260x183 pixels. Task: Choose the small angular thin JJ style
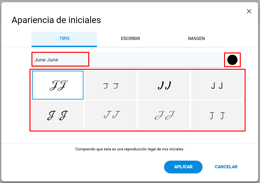111,85
